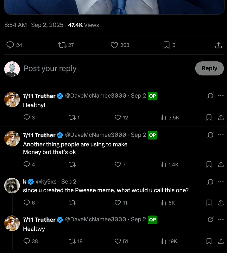Screen dimensions: 227x253
Task: Select the Post your reply field
Action: [x=50, y=68]
